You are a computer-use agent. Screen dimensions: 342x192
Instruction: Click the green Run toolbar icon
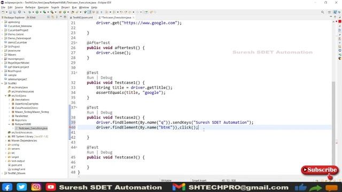(x=37, y=12)
